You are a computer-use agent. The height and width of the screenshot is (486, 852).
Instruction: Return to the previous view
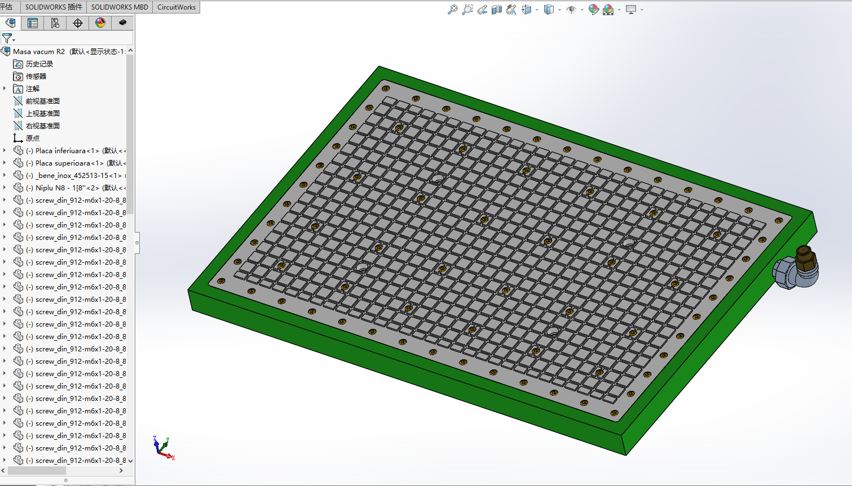pyautogui.click(x=482, y=10)
